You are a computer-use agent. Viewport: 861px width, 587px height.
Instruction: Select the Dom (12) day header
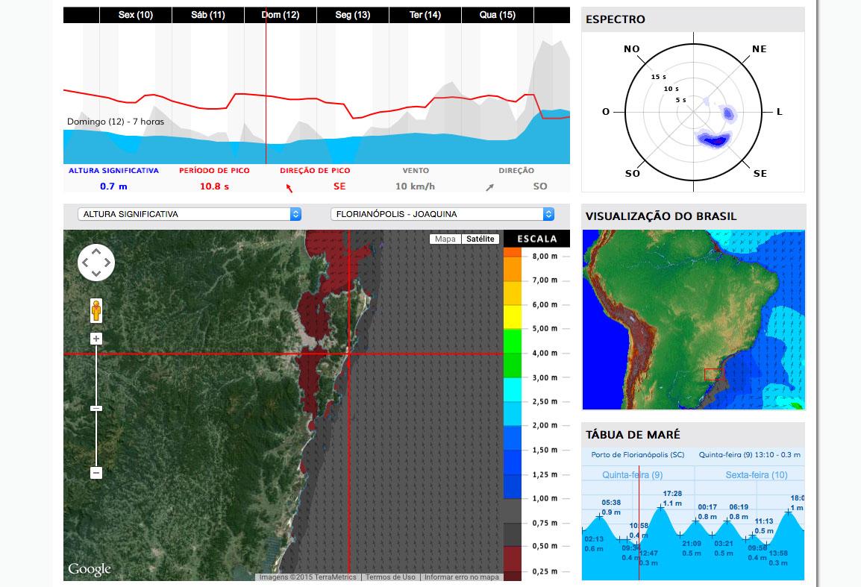coord(281,15)
